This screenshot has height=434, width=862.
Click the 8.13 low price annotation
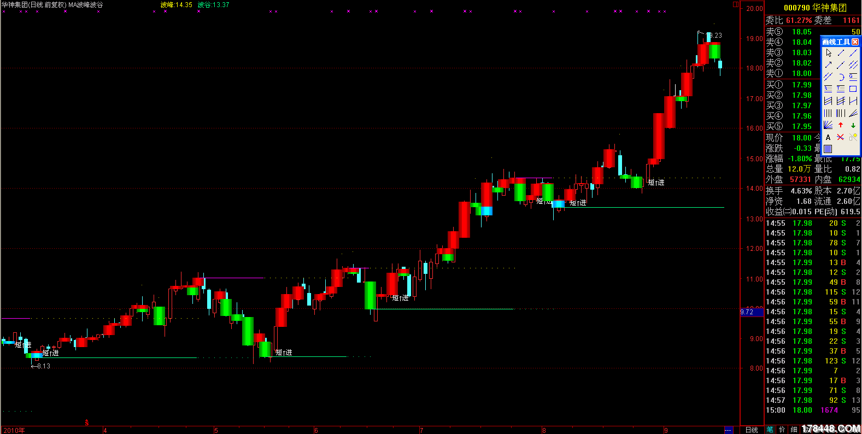coord(41,366)
